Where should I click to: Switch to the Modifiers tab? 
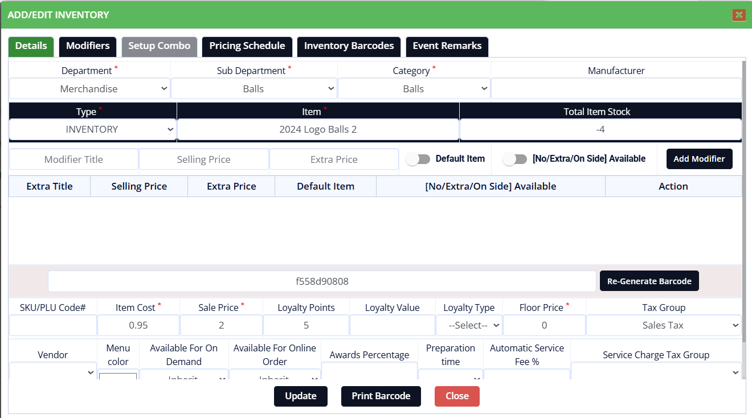(88, 46)
